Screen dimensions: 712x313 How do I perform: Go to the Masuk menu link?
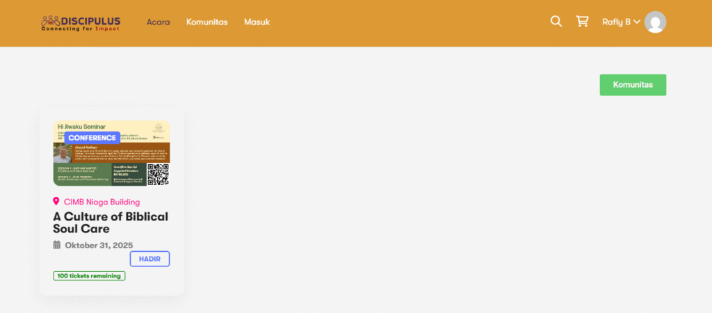click(257, 22)
